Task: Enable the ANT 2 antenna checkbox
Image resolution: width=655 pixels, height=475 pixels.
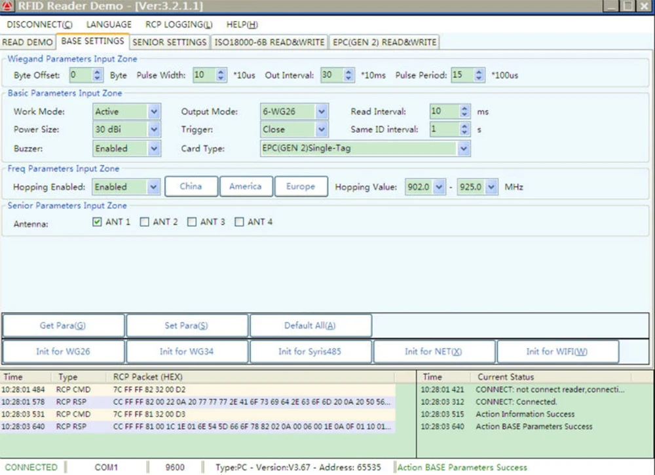Action: pyautogui.click(x=145, y=222)
